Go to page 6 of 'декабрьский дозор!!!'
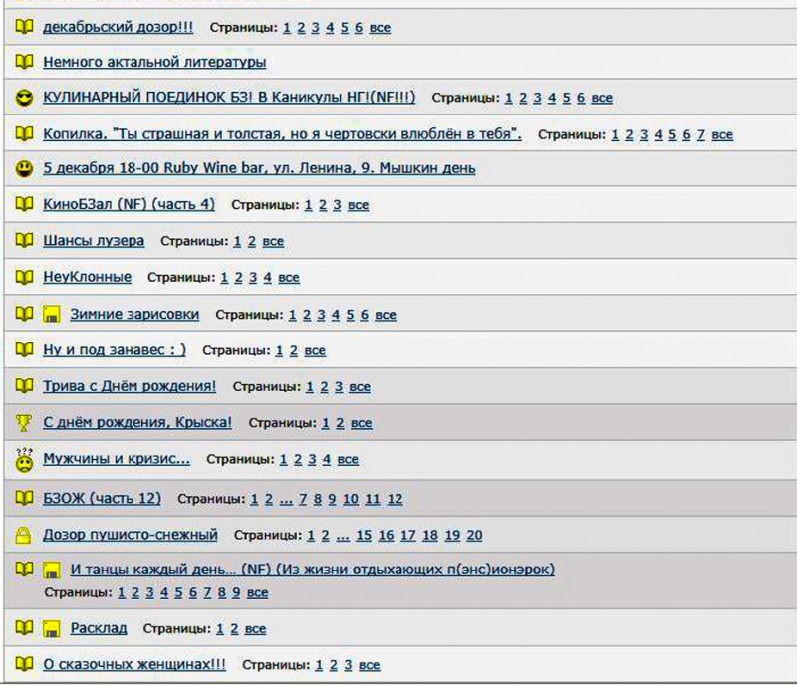This screenshot has width=797, height=685. [x=359, y=28]
